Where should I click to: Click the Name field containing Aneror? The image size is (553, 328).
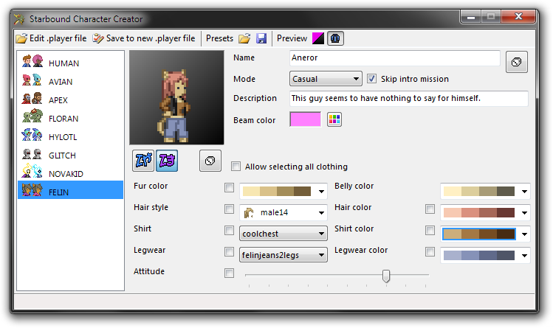(x=395, y=57)
